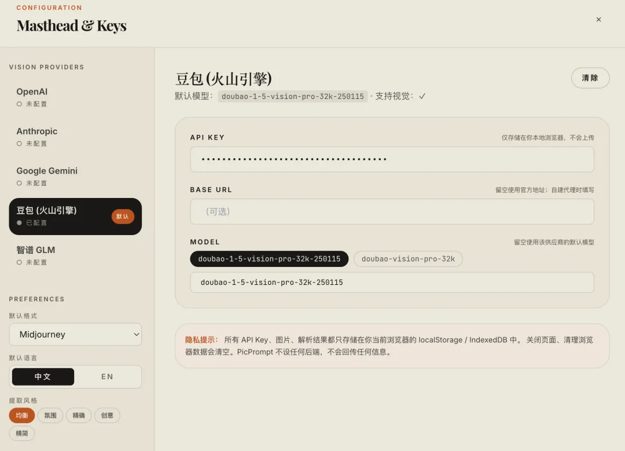Select the 创意 extraction style
Viewport: 625px width, 451px height.
[x=107, y=415]
